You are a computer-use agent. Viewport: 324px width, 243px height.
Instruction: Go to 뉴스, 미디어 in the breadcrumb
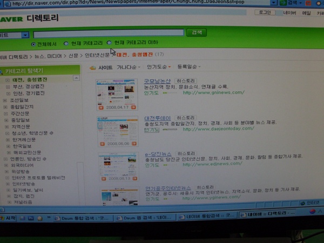coord(48,56)
